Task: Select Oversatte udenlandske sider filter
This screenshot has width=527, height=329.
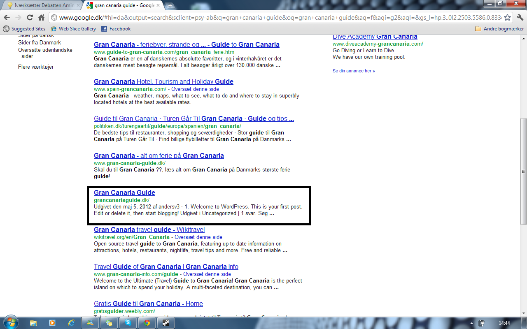Action: point(45,53)
